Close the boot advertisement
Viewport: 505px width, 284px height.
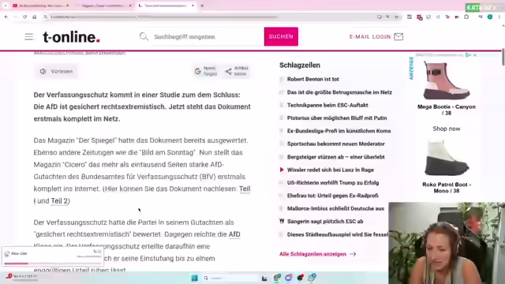click(x=475, y=55)
